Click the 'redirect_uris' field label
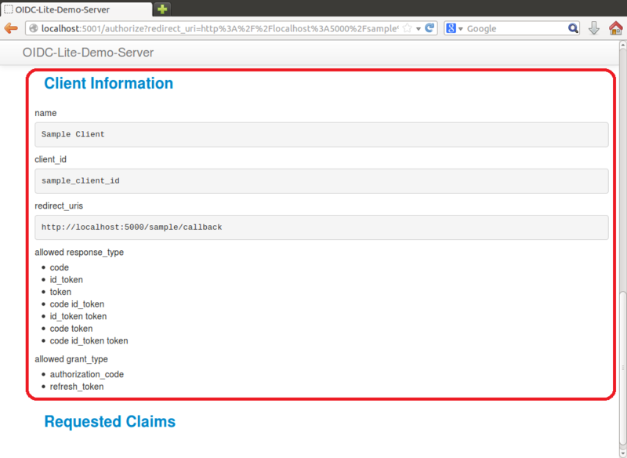627x458 pixels. (59, 206)
